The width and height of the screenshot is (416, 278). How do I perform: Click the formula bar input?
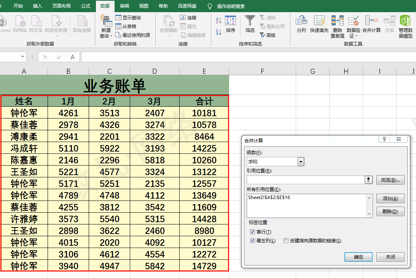(x=248, y=57)
